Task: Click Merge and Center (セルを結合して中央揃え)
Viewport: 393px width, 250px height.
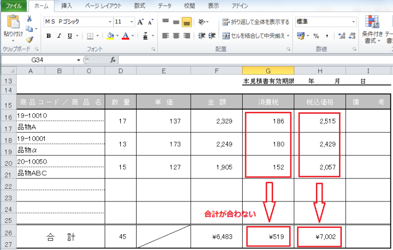Action: click(256, 36)
